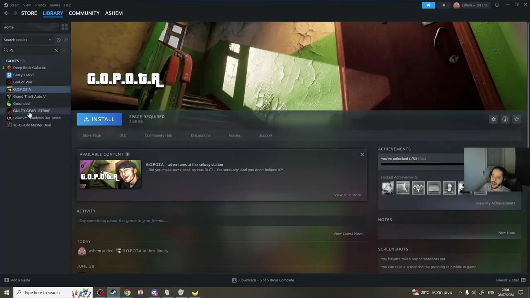Screen dimensions: 530x298
Task: Click third locked achievement icon
Action: tap(418, 188)
